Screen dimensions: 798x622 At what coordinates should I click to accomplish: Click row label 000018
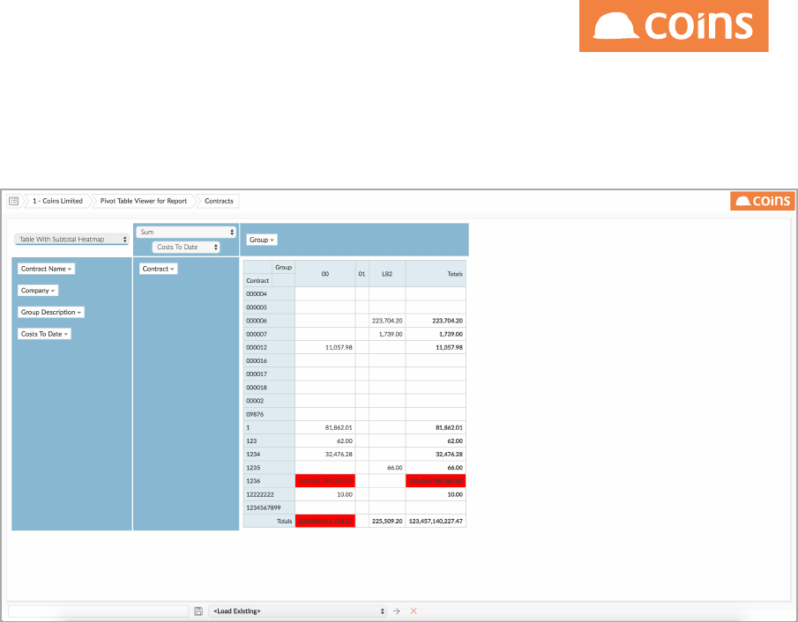coord(257,388)
